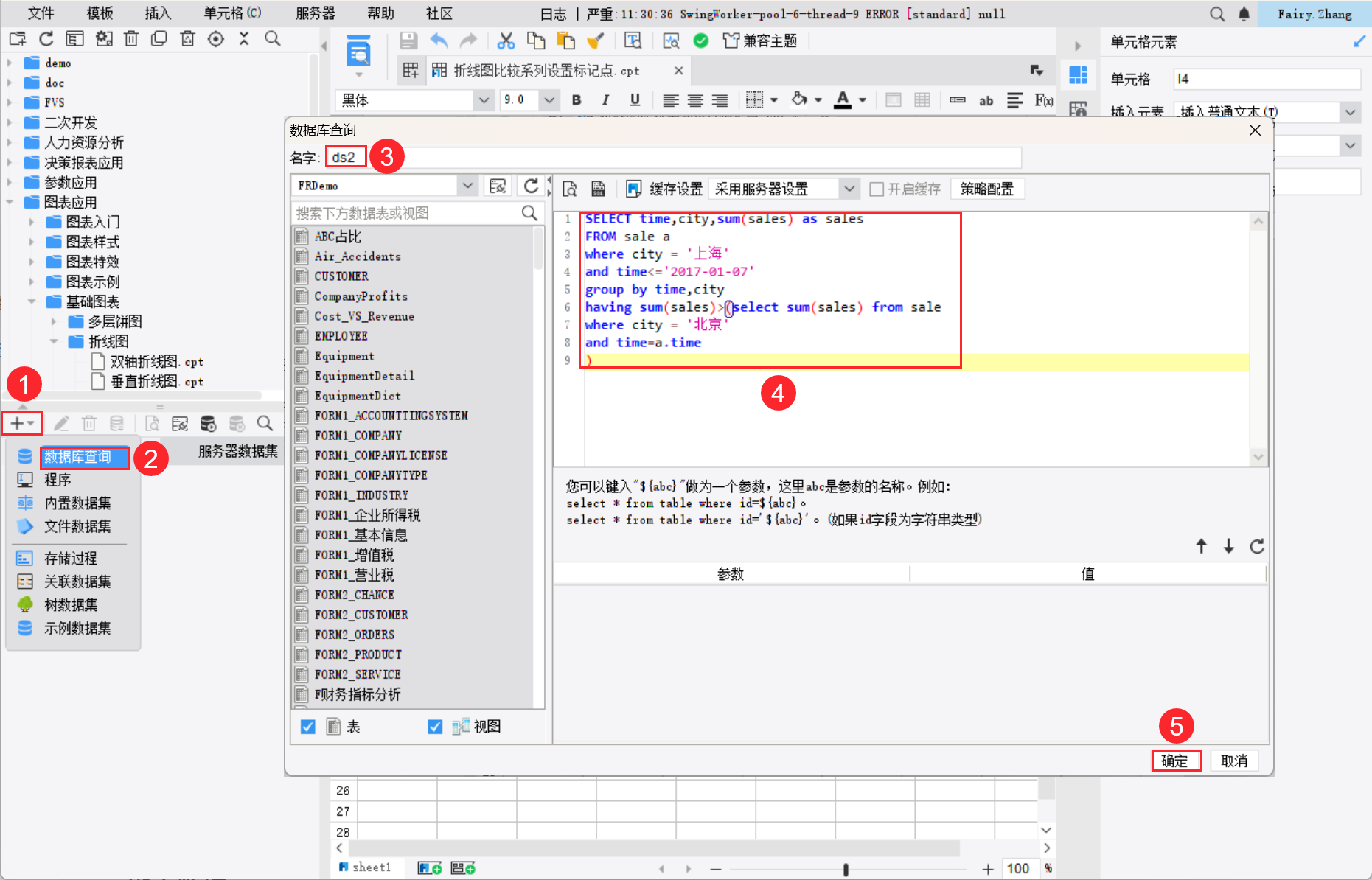The image size is (1372, 880).
Task: Click the font color swatch icon
Action: pos(843,100)
